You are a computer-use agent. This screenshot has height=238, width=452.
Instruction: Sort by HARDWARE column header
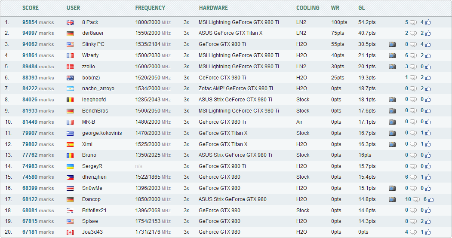[213, 8]
